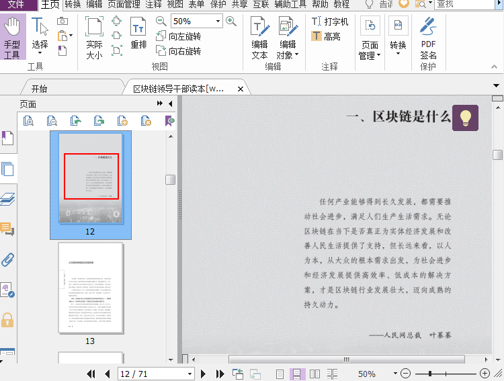The width and height of the screenshot is (504, 381).
Task: Enable facing pages view mode
Action: 314,374
